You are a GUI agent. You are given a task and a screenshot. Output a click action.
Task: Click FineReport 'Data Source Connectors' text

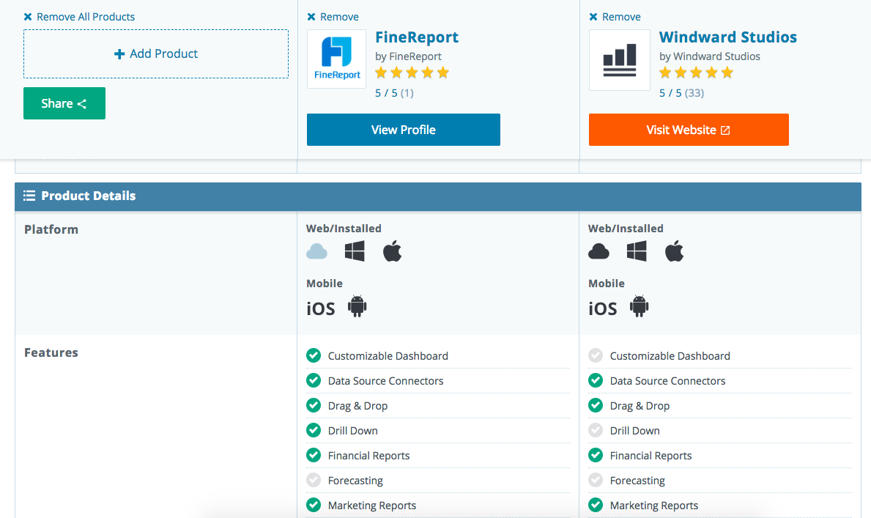click(385, 381)
